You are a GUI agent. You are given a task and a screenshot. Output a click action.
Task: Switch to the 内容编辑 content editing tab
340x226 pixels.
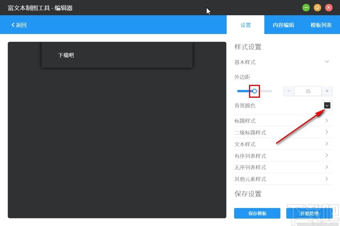tap(283, 25)
